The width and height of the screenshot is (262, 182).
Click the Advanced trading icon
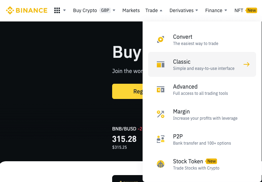pyautogui.click(x=161, y=90)
